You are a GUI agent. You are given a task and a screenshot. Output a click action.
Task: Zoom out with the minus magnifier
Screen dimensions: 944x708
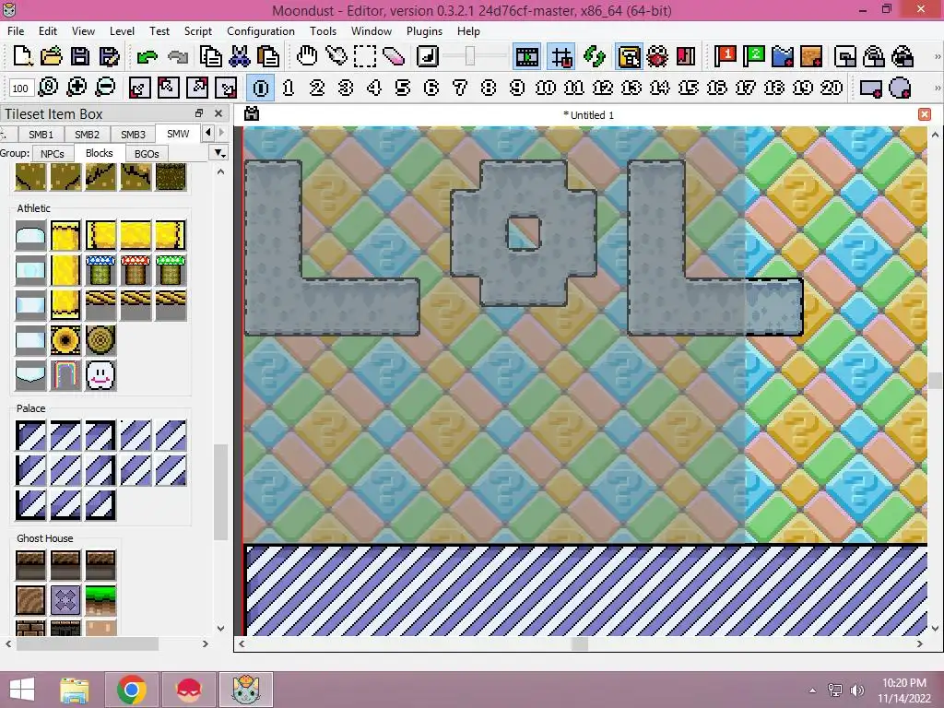click(105, 88)
